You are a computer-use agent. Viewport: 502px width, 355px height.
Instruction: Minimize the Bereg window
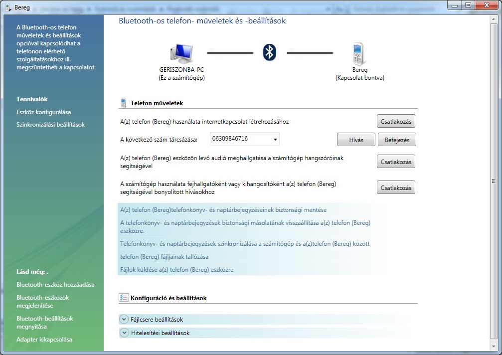[455, 5]
